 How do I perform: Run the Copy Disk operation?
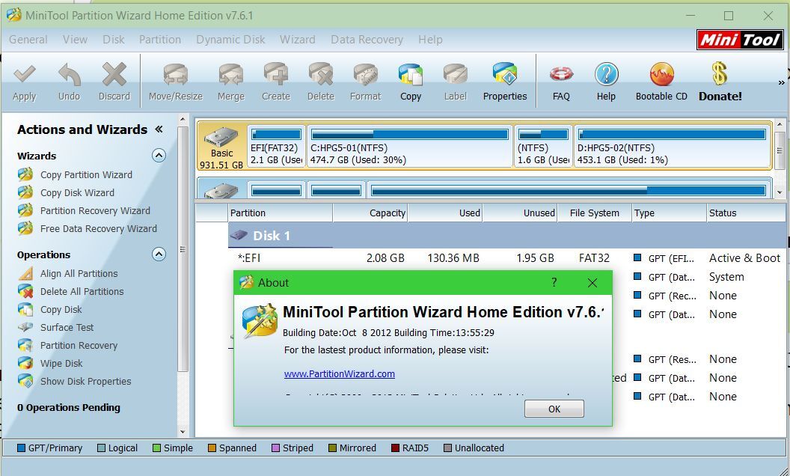click(61, 310)
